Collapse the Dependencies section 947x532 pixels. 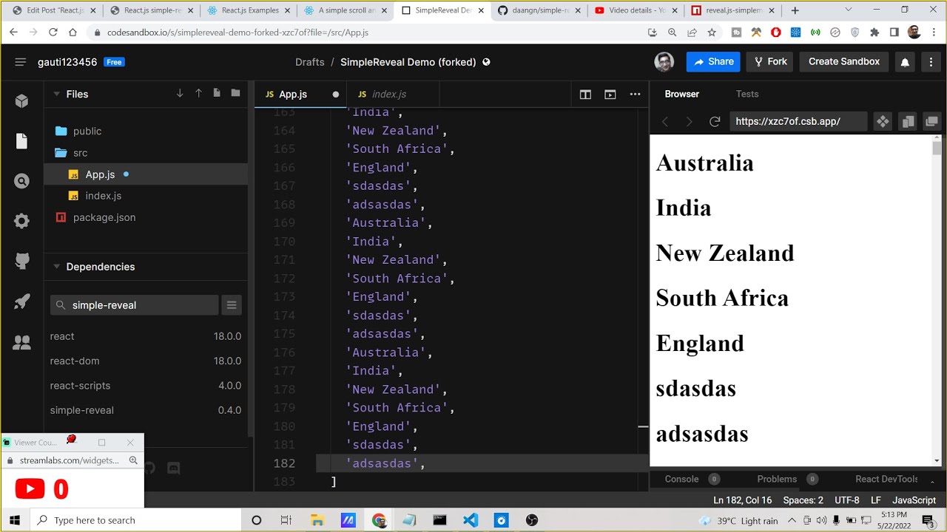pyautogui.click(x=55, y=267)
